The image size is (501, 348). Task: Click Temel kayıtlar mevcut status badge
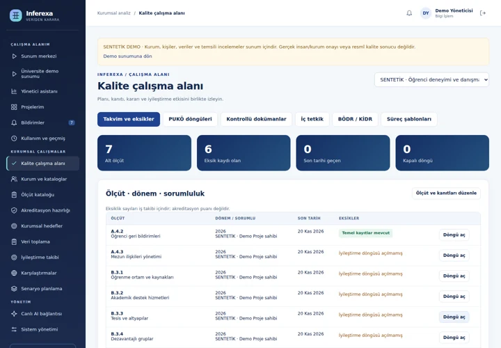click(365, 233)
